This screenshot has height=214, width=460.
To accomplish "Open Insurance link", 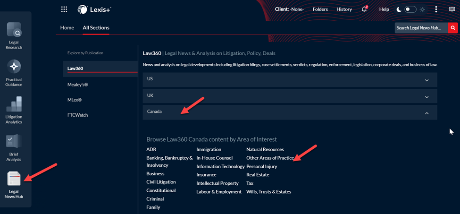I will coord(206,175).
